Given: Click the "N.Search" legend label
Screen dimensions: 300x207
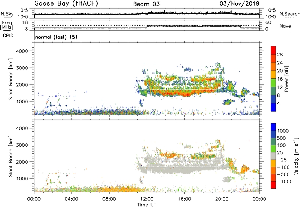Looking at the screenshot, I should [x=290, y=14].
